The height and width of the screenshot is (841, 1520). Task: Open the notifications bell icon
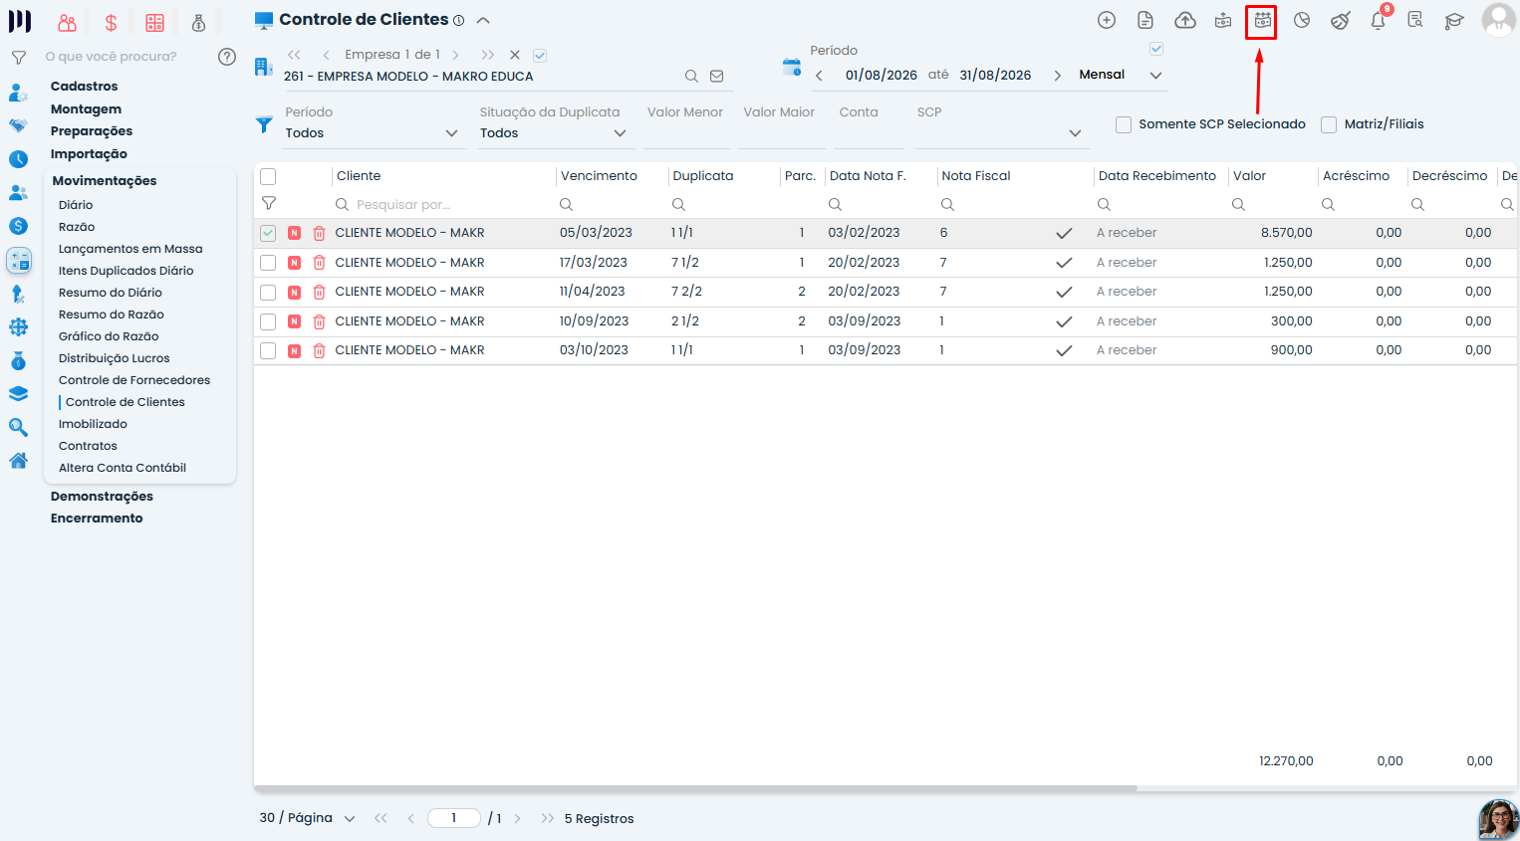(x=1379, y=21)
